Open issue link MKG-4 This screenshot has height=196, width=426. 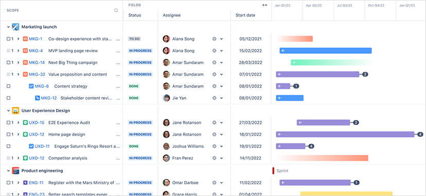(36, 51)
